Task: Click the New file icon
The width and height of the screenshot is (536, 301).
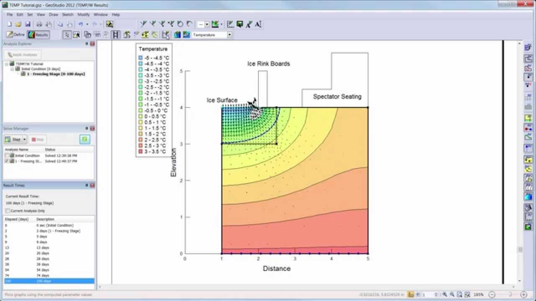Action: pos(9,24)
